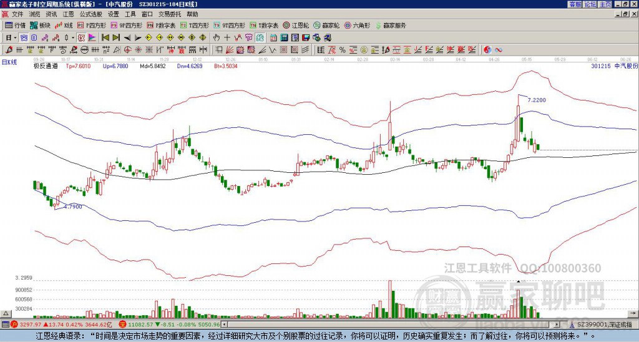The height and width of the screenshot is (342, 639).
Task: Open the calendar icon
Action: tap(273, 38)
